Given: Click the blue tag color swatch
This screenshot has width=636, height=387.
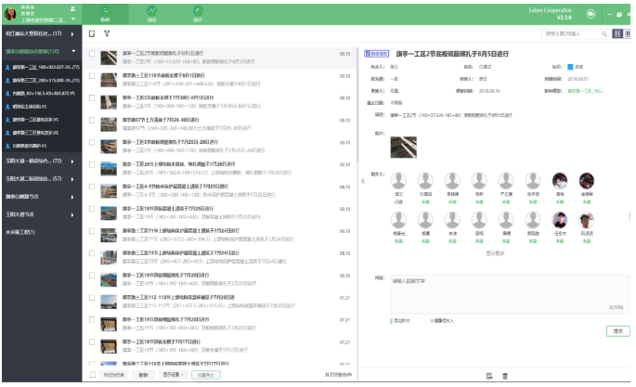Looking at the screenshot, I should 570,67.
